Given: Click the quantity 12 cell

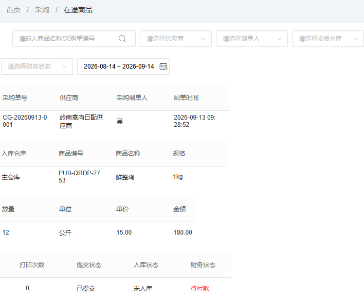Looking at the screenshot, I should (x=6, y=232).
